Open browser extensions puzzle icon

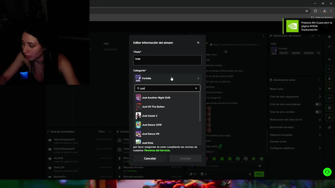(x=315, y=11)
